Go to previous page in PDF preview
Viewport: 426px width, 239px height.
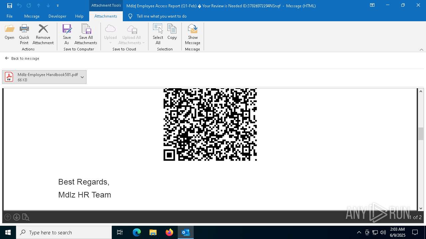point(8,217)
